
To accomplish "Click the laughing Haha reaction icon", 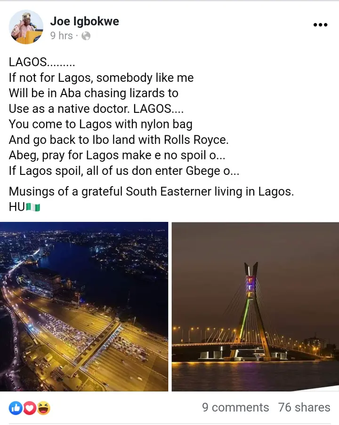I will click(x=44, y=408).
